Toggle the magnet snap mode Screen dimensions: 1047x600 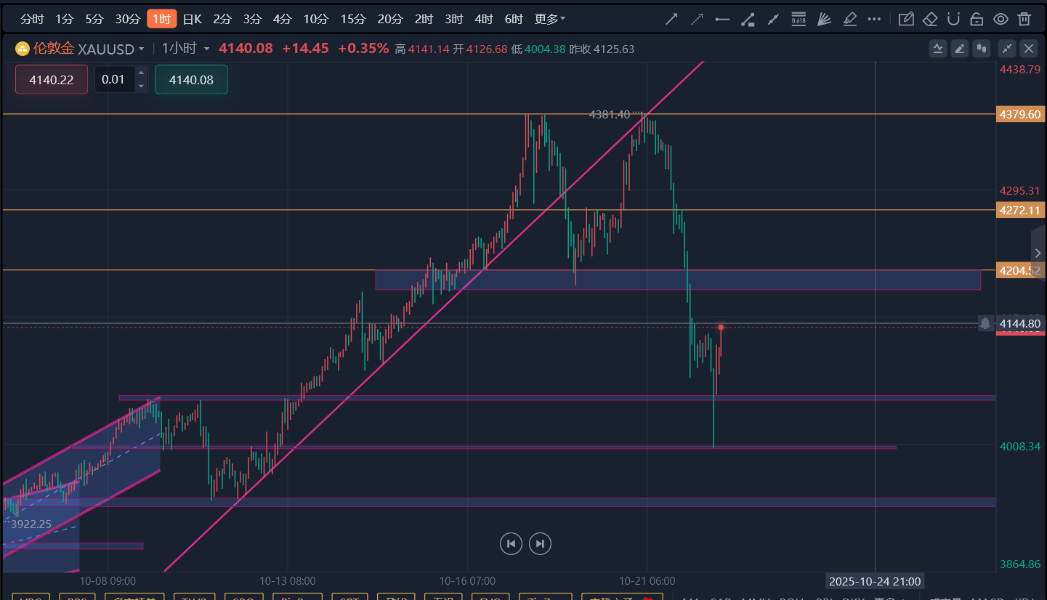[x=954, y=20]
